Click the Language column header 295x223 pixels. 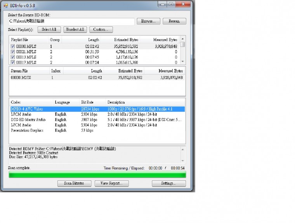click(x=66, y=102)
